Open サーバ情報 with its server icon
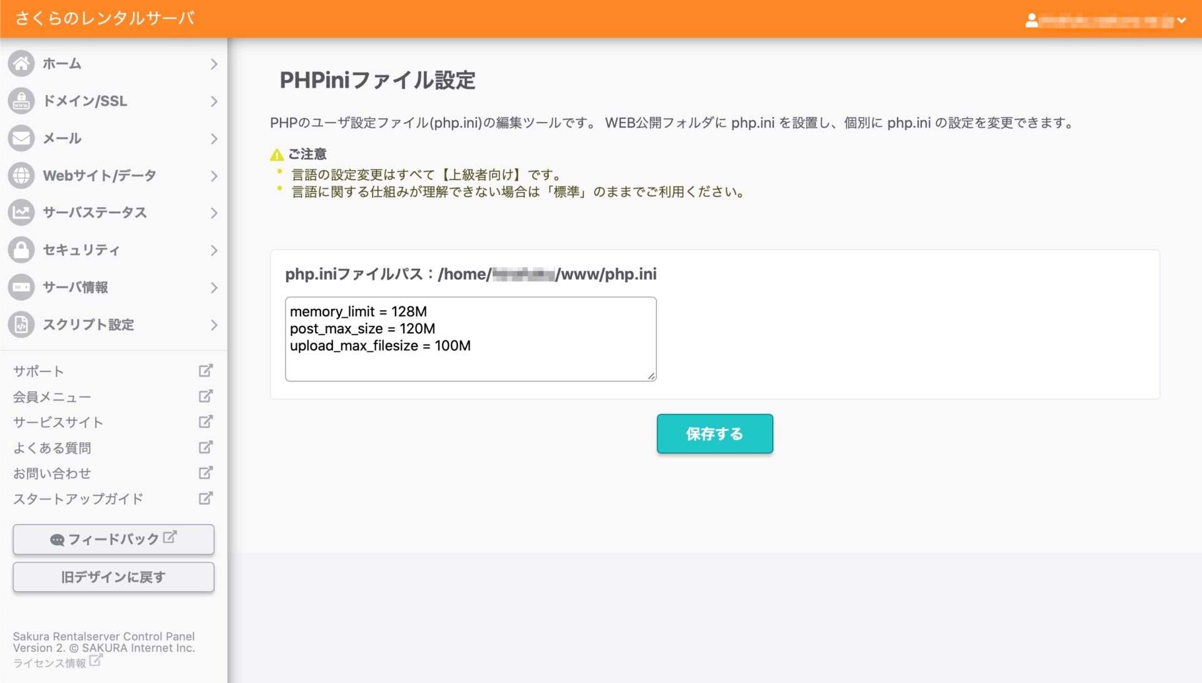The width and height of the screenshot is (1202, 683). (x=22, y=287)
